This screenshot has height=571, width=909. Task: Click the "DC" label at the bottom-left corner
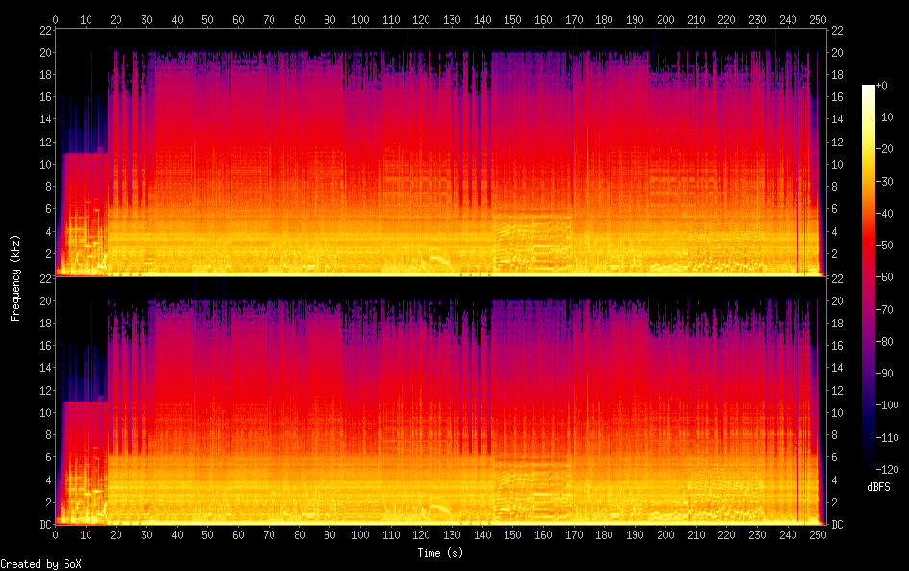pyautogui.click(x=43, y=524)
